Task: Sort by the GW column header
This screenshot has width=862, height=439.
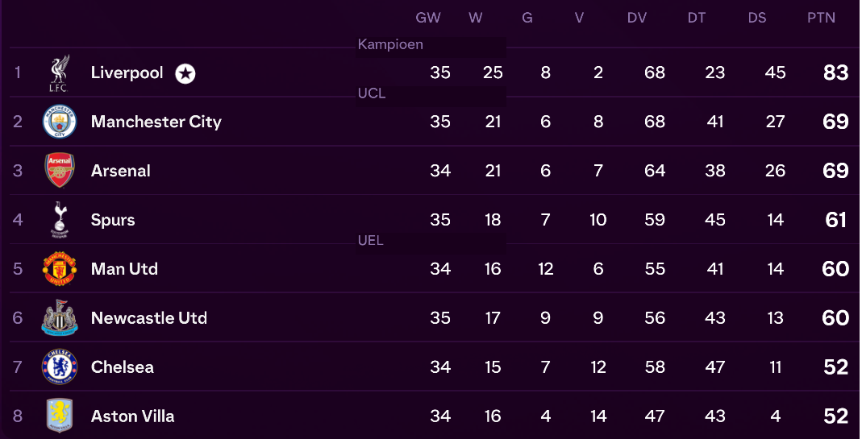Action: point(428,18)
